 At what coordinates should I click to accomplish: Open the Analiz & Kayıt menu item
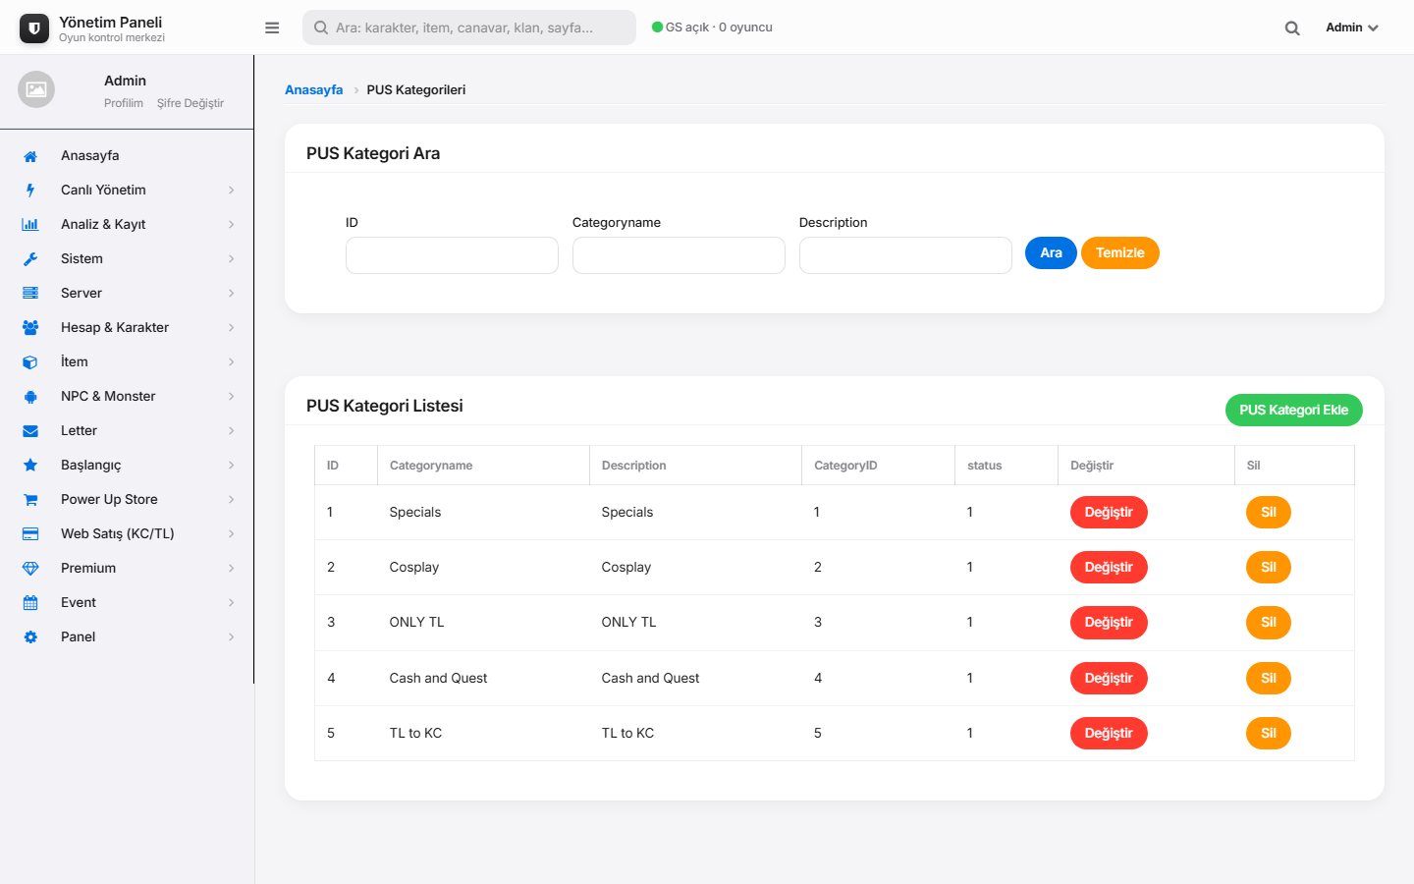(127, 225)
